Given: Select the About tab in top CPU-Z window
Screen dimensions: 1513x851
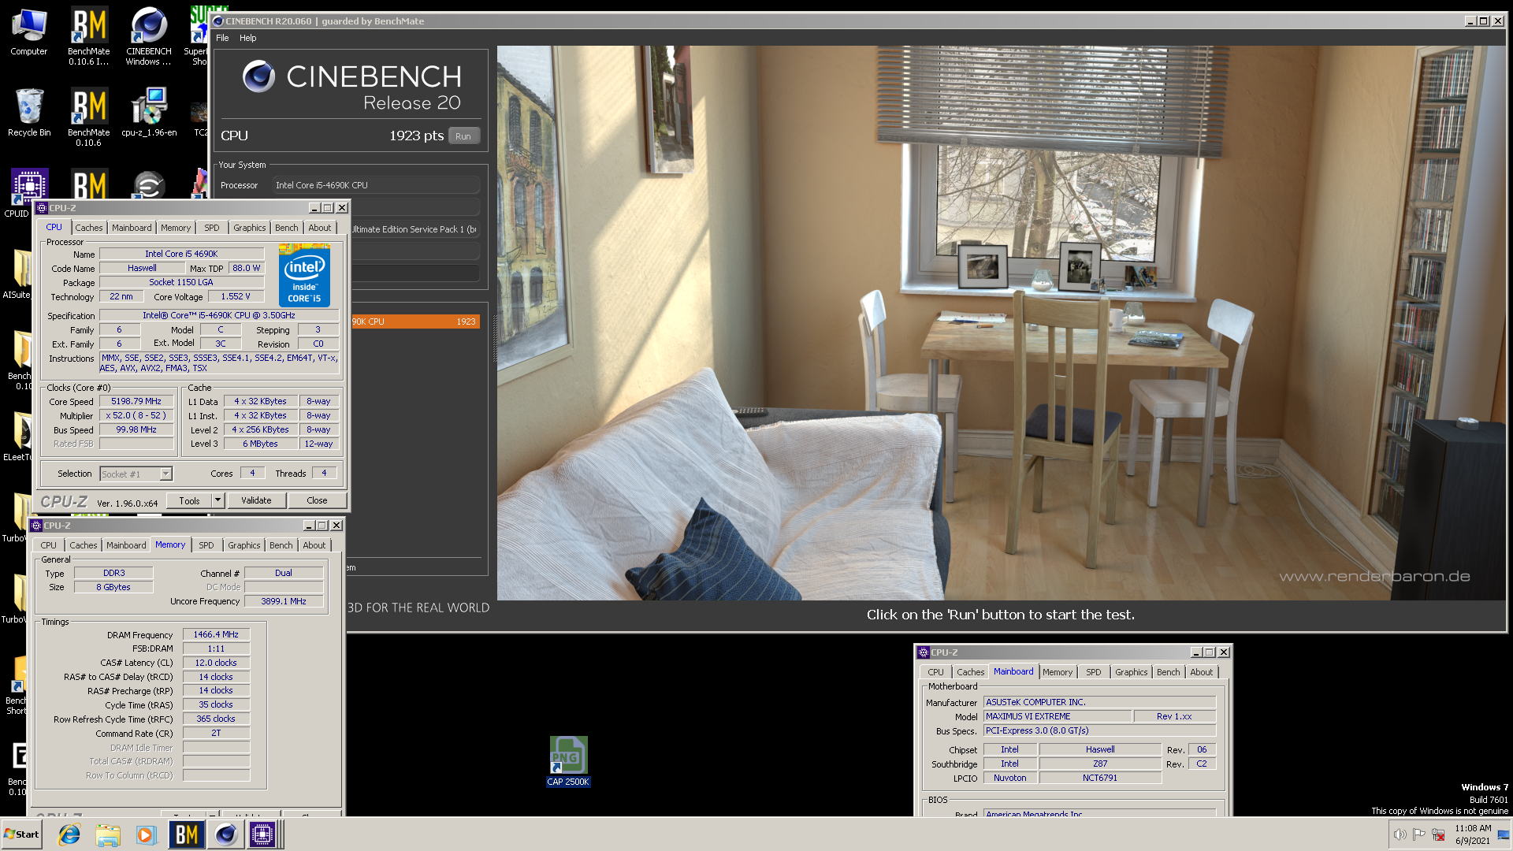Looking at the screenshot, I should click(320, 228).
